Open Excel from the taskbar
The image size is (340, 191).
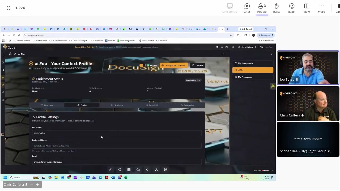pos(126,177)
